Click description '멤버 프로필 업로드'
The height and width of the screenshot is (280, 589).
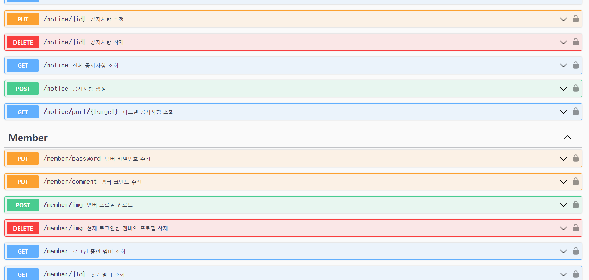(110, 205)
